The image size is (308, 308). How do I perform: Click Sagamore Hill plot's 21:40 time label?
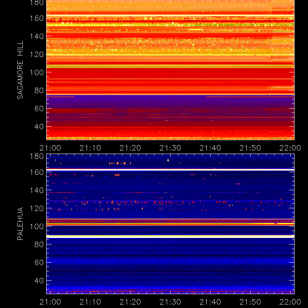[210, 148]
